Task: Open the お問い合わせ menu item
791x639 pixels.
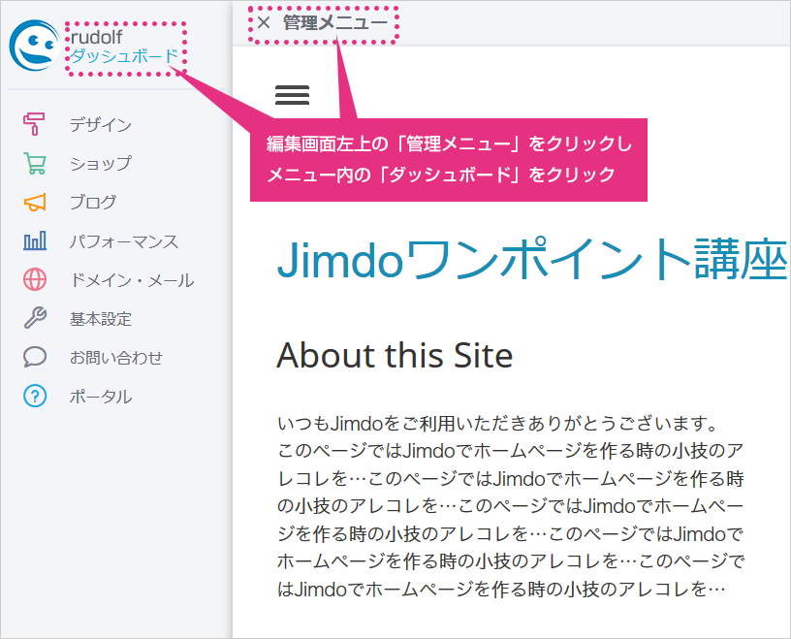Action: point(116,358)
